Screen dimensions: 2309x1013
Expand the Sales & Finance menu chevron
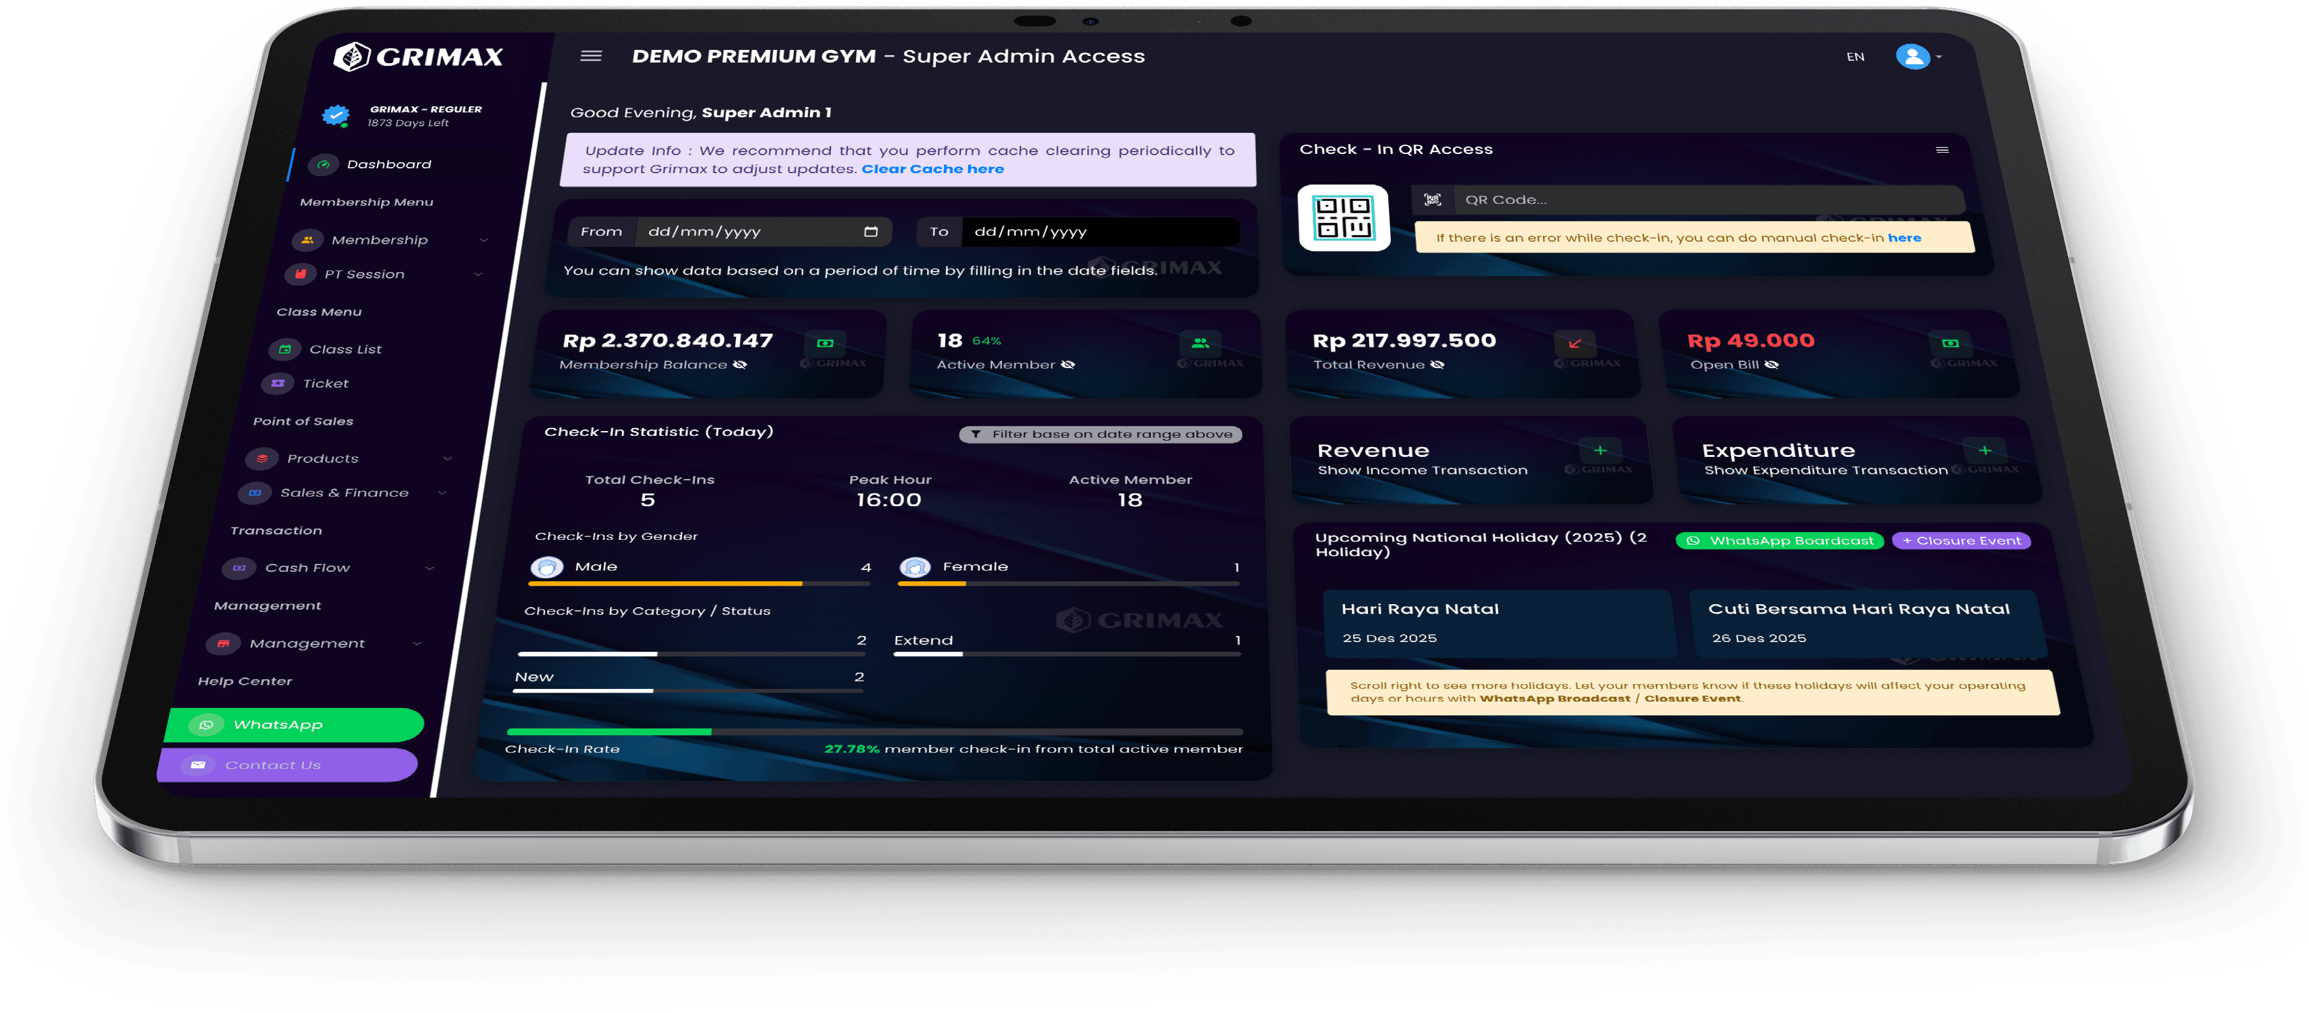click(442, 493)
